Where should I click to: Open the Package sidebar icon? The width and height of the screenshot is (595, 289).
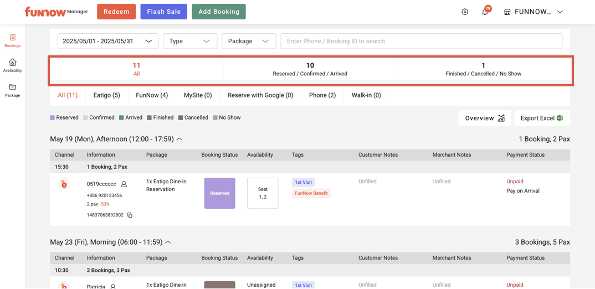tap(12, 90)
